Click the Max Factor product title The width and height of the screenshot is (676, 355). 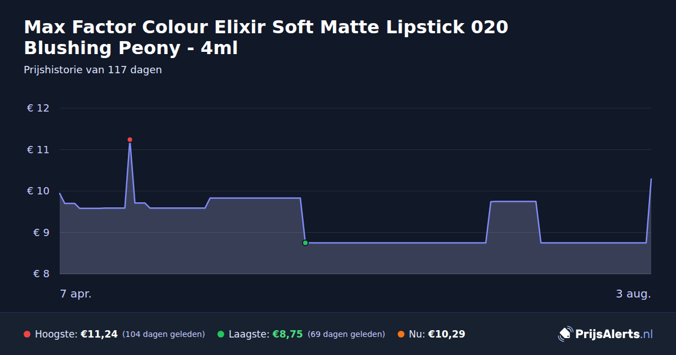[x=266, y=38]
